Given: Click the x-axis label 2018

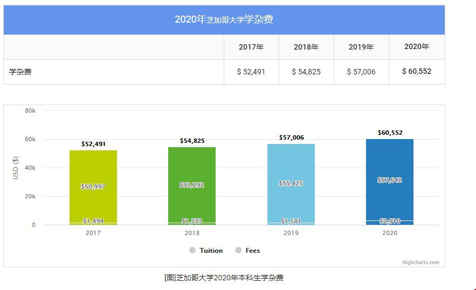Looking at the screenshot, I should [x=192, y=233].
